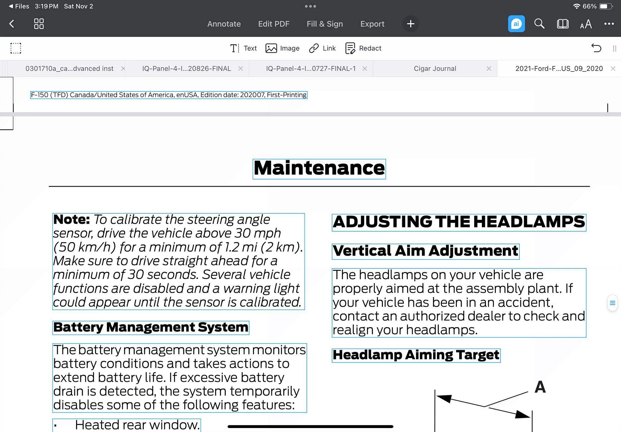This screenshot has height=432, width=621.
Task: Switch to Annotate mode
Action: point(224,24)
